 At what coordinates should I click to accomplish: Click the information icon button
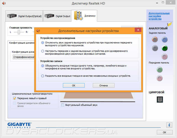(x=169, y=125)
